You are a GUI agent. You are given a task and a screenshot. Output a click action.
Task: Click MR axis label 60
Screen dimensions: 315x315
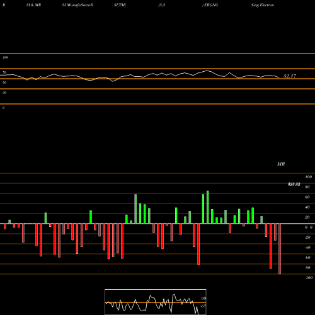(x=307, y=197)
